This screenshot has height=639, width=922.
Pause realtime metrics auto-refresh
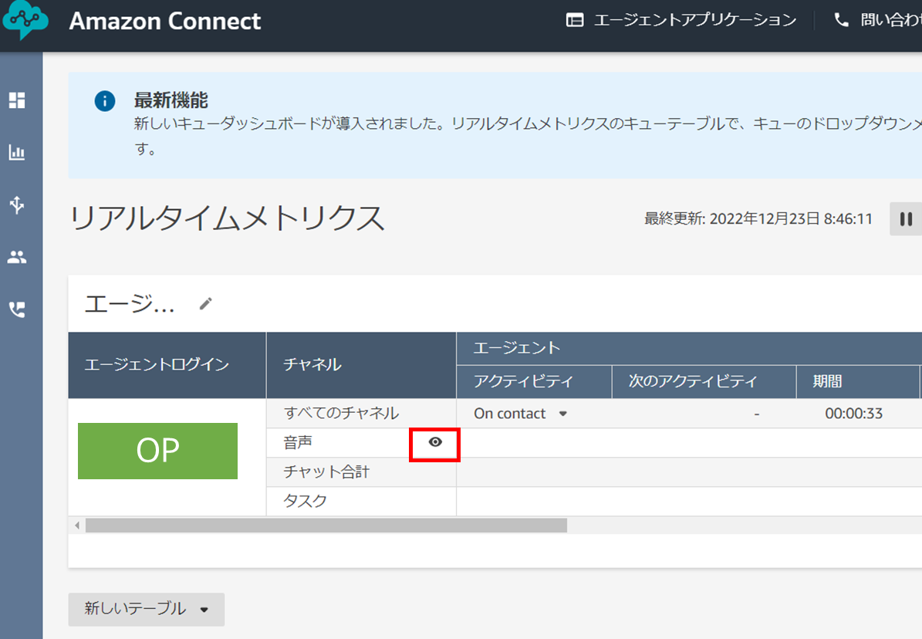(906, 219)
